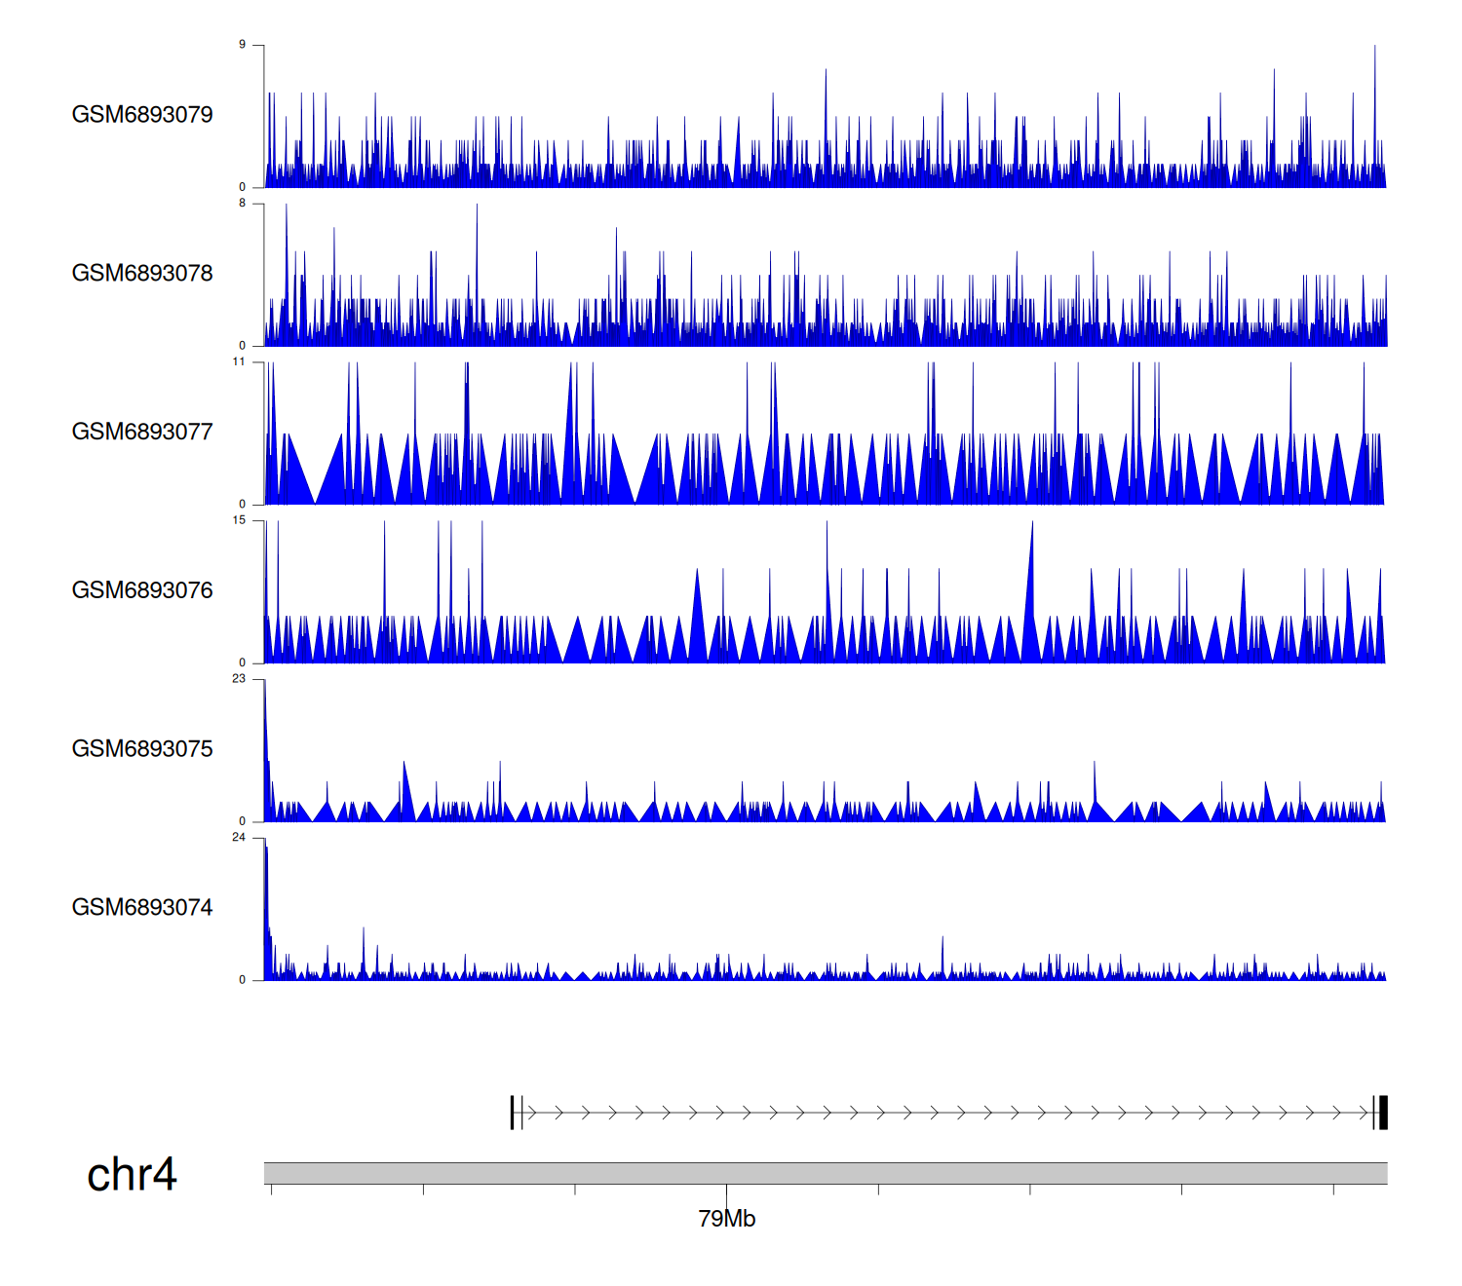Select the GSM6893074 track label
Screen dimensions: 1462x1286
point(142,908)
